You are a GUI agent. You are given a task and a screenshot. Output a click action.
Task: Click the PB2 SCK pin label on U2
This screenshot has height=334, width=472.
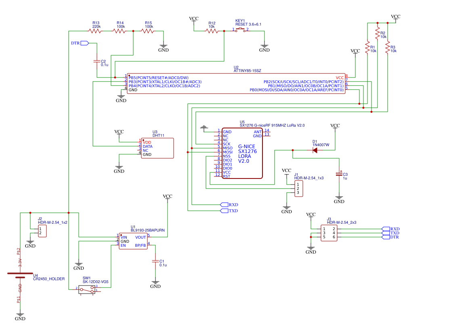point(304,82)
